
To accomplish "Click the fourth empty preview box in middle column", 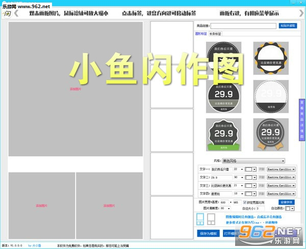I will tap(172, 174).
